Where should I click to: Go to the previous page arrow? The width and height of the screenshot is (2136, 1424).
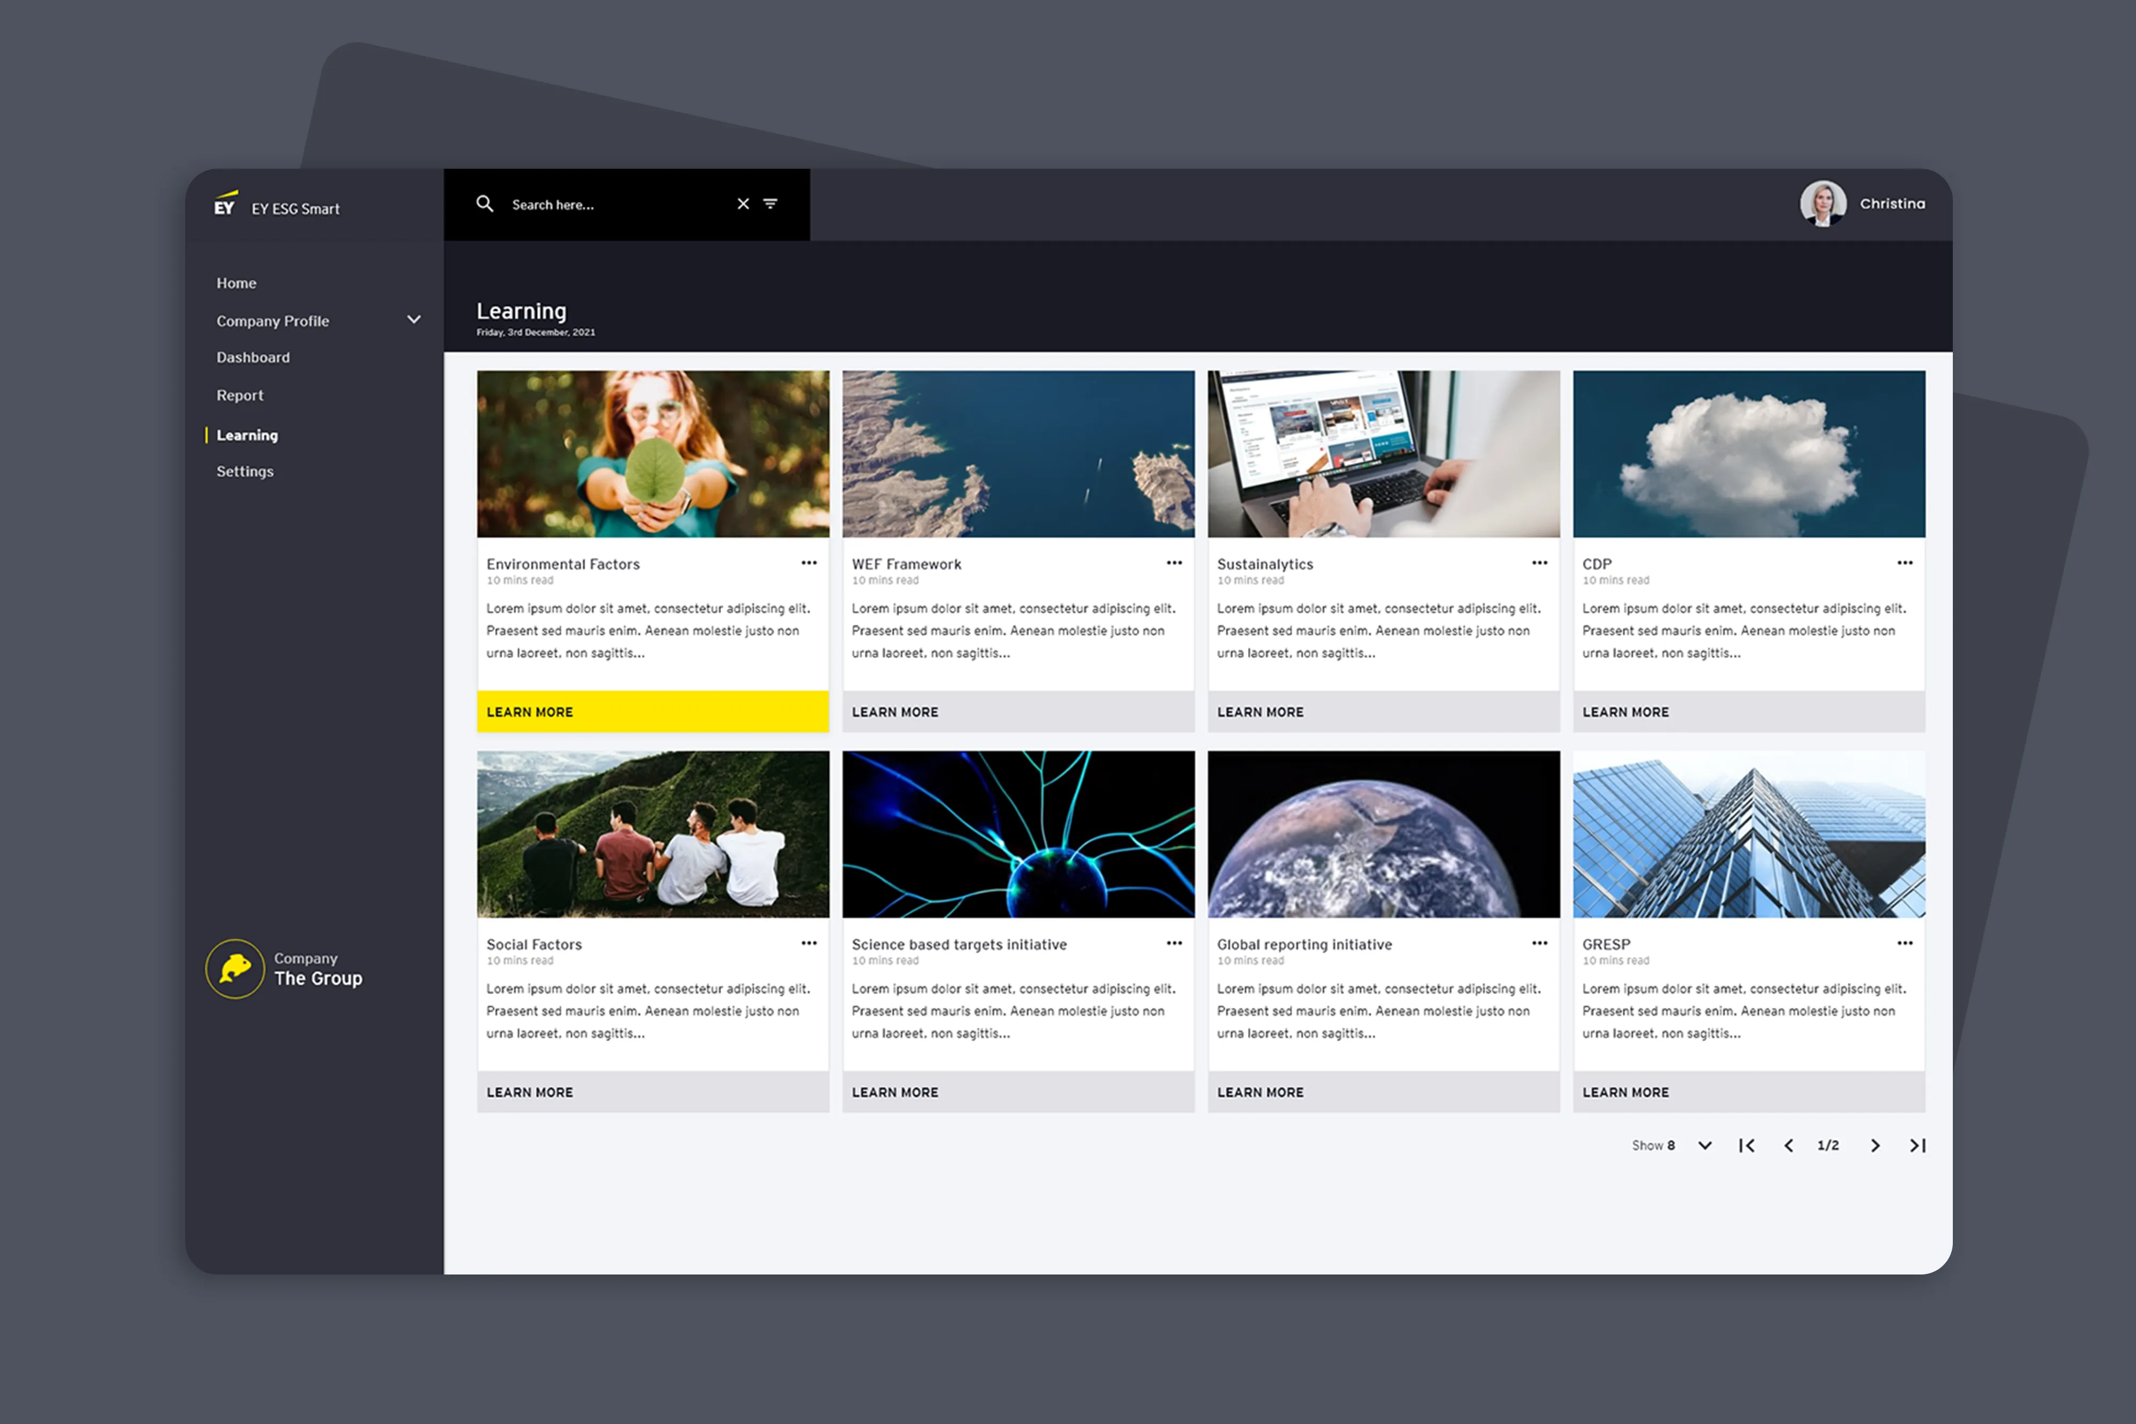(1788, 1145)
